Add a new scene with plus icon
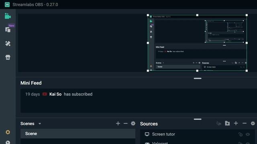Screen dimensions: 257x144 (x=118, y=124)
